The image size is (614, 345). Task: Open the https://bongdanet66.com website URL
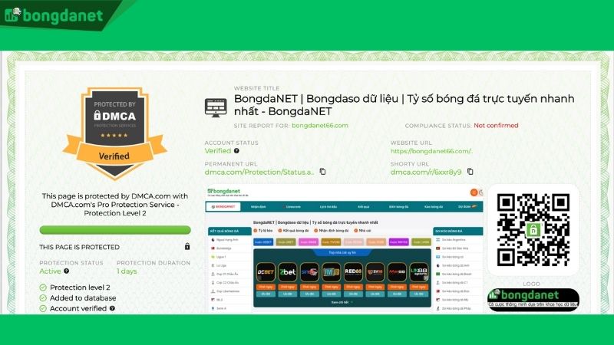(x=431, y=151)
